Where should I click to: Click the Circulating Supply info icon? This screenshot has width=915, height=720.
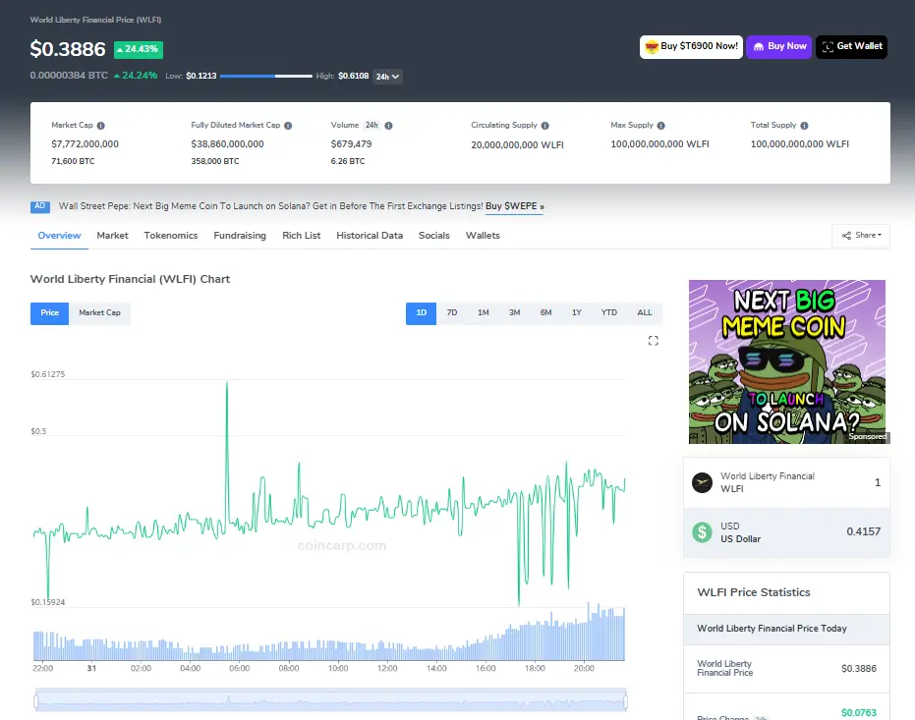[x=545, y=126]
